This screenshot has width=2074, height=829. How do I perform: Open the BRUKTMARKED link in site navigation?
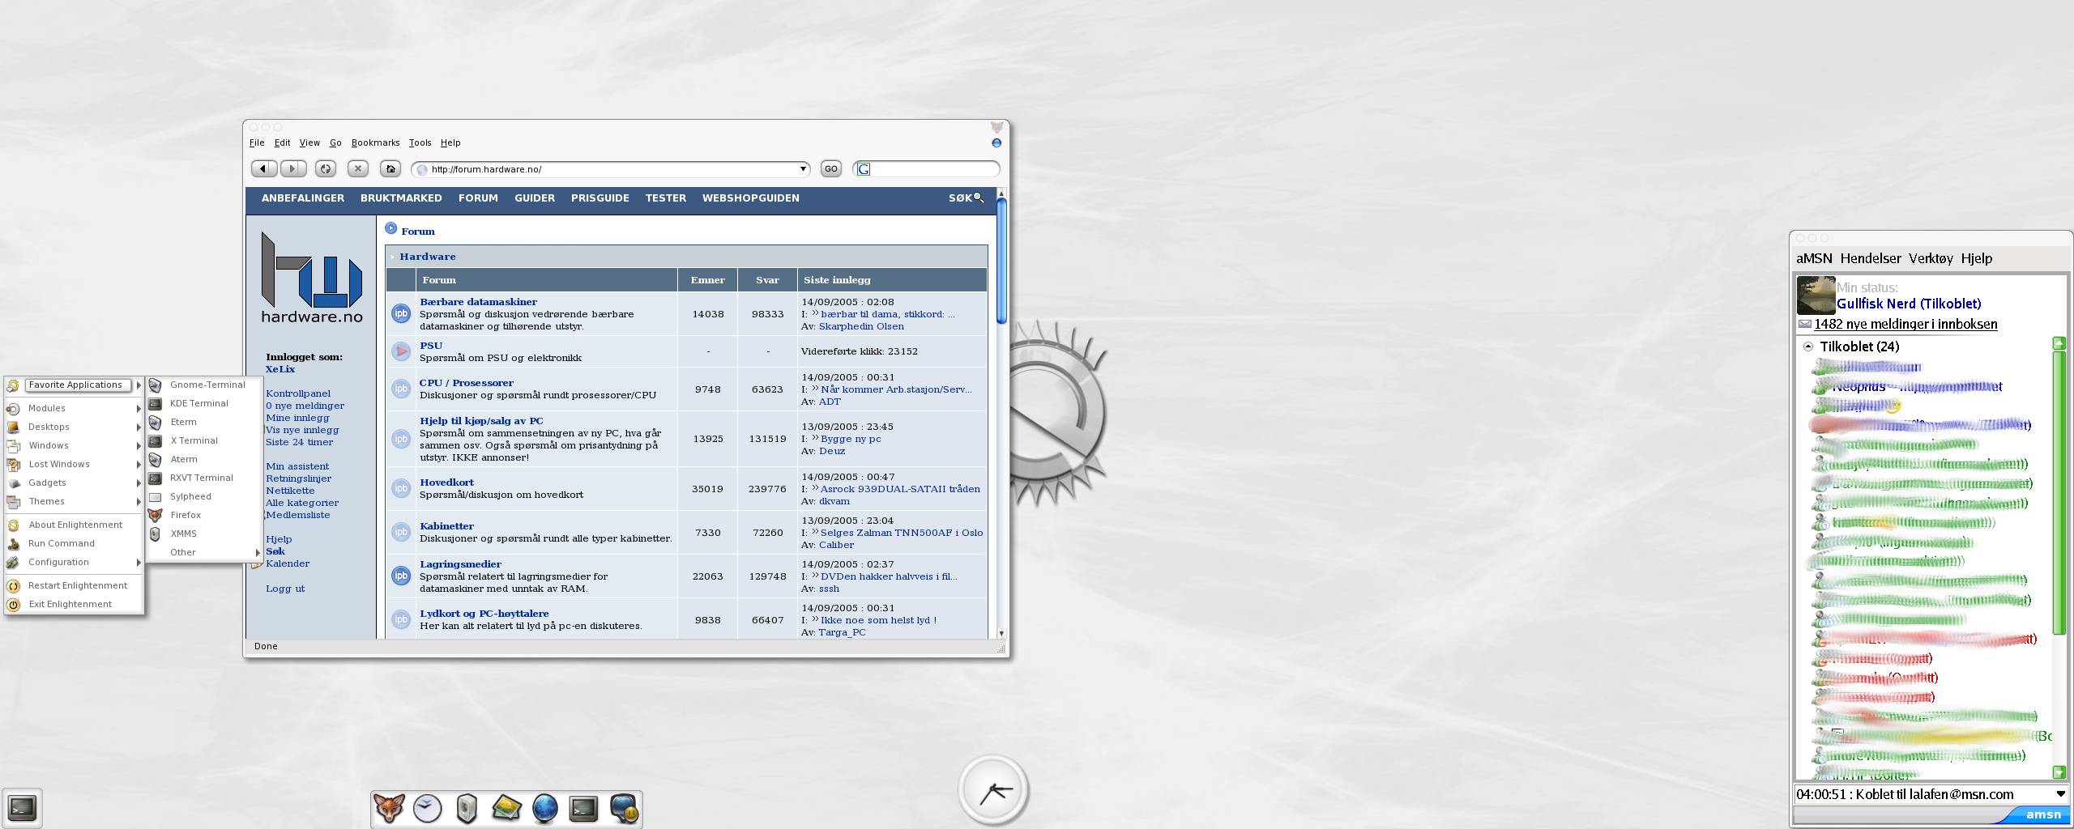pos(401,198)
